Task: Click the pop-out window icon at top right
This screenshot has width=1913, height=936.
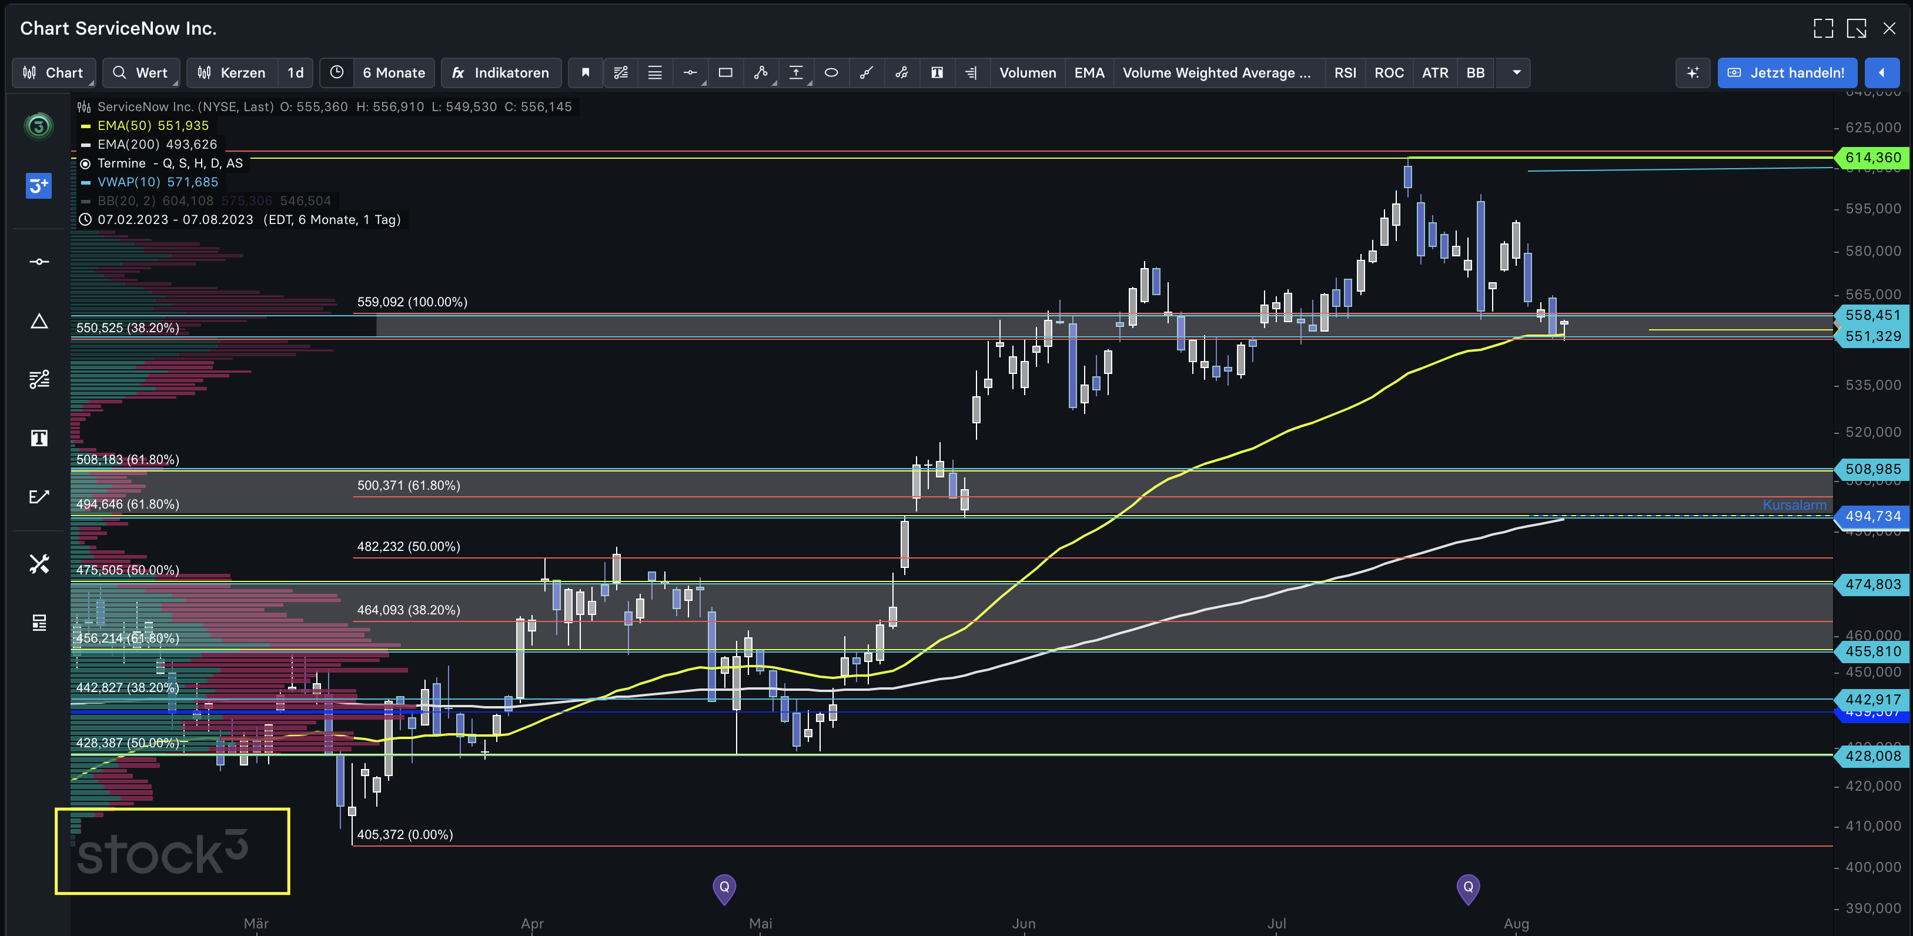Action: [x=1857, y=28]
